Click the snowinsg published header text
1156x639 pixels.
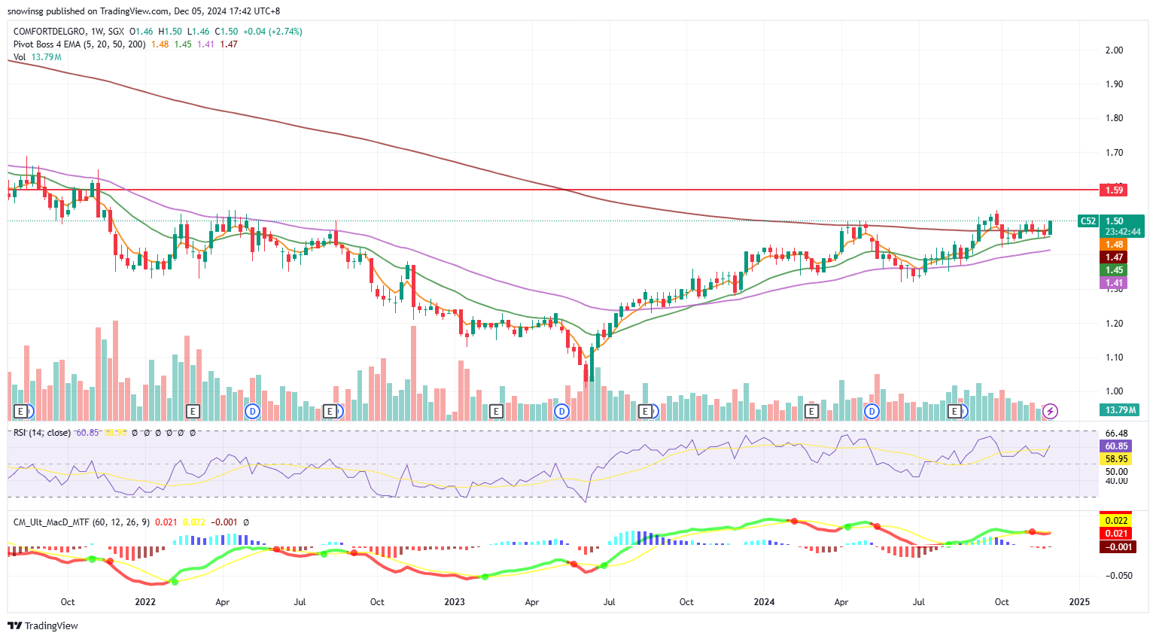144,11
